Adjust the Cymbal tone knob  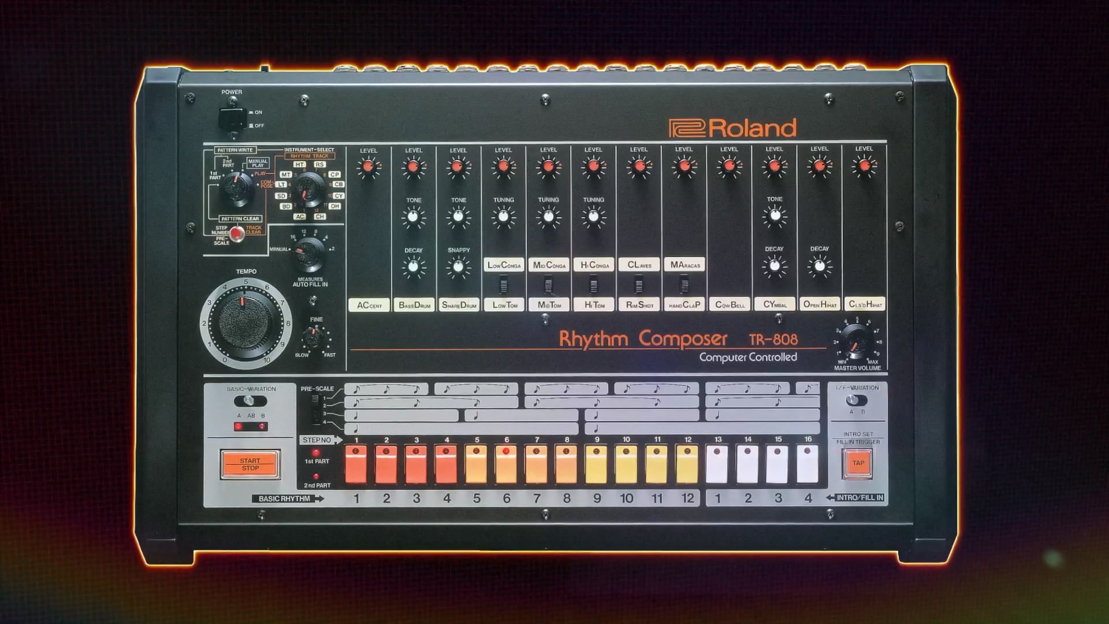point(775,216)
